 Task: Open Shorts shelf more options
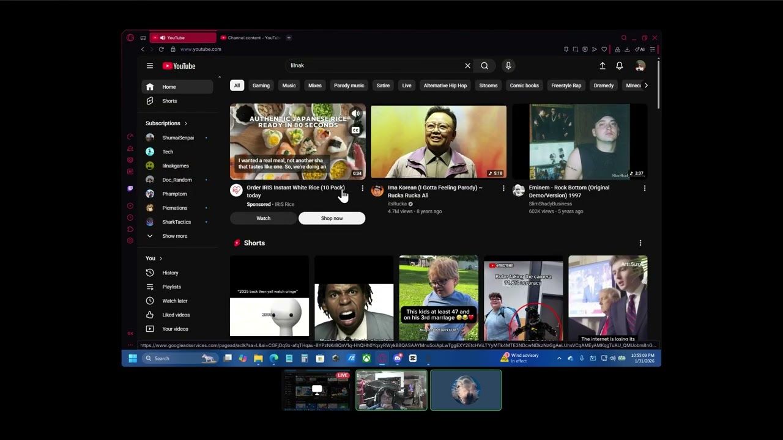(640, 243)
